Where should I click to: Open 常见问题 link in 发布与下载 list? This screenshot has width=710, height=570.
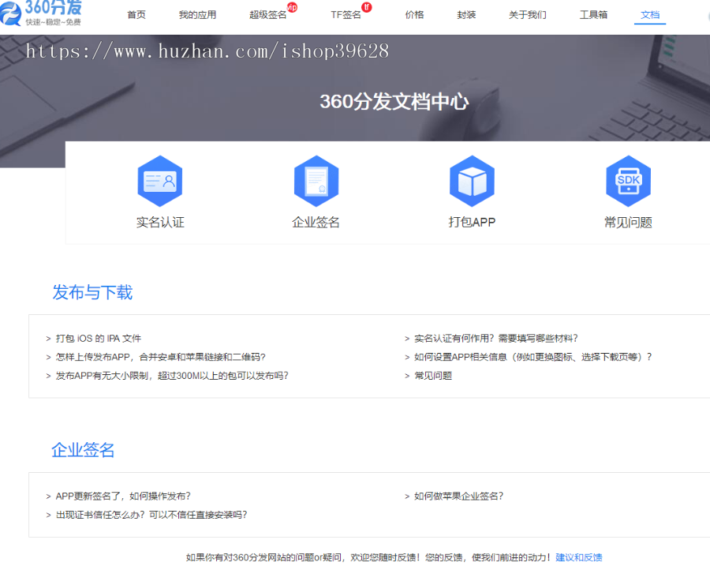433,376
